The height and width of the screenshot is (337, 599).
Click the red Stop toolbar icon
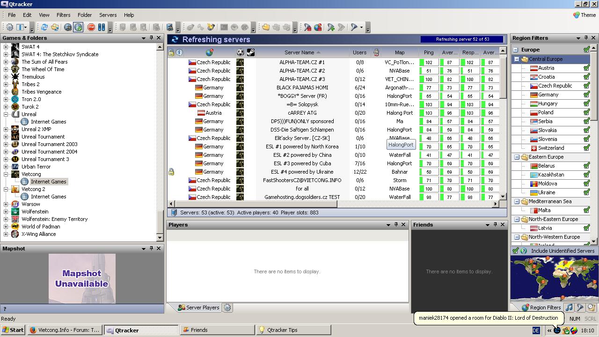pos(91,27)
